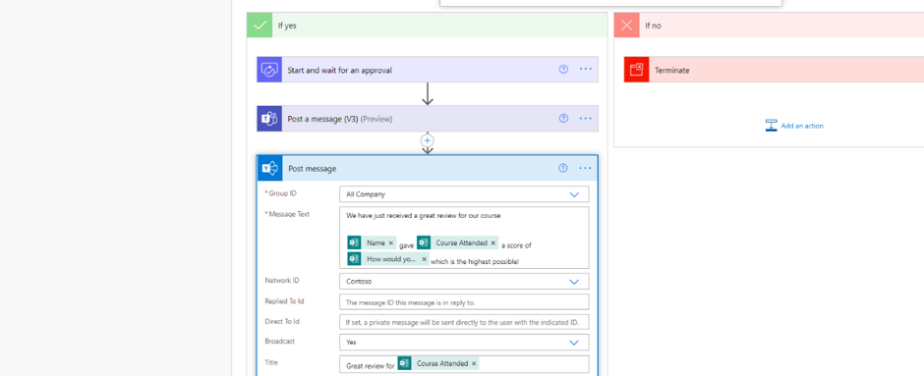Click the 'Network ID' field label

click(282, 281)
